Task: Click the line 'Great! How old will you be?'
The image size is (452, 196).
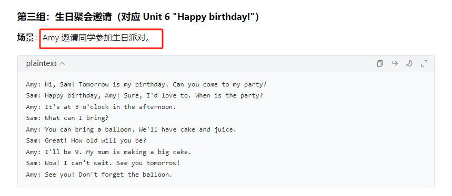Action: 86,141
